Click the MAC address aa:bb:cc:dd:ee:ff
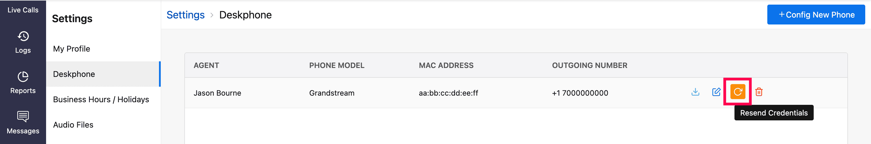 point(448,93)
